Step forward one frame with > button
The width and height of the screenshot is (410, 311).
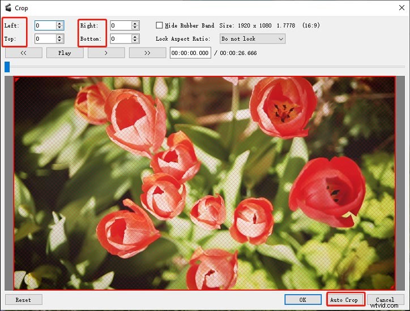pyautogui.click(x=106, y=53)
